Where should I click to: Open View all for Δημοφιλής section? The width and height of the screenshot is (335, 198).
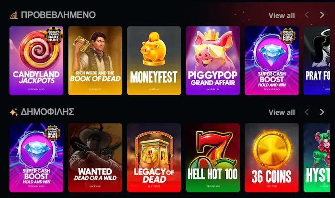[281, 112]
